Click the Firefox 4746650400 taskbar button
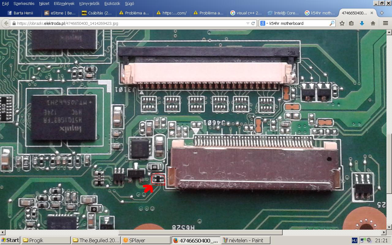Image resolution: width=392 pixels, height=245 pixels. tap(196, 240)
